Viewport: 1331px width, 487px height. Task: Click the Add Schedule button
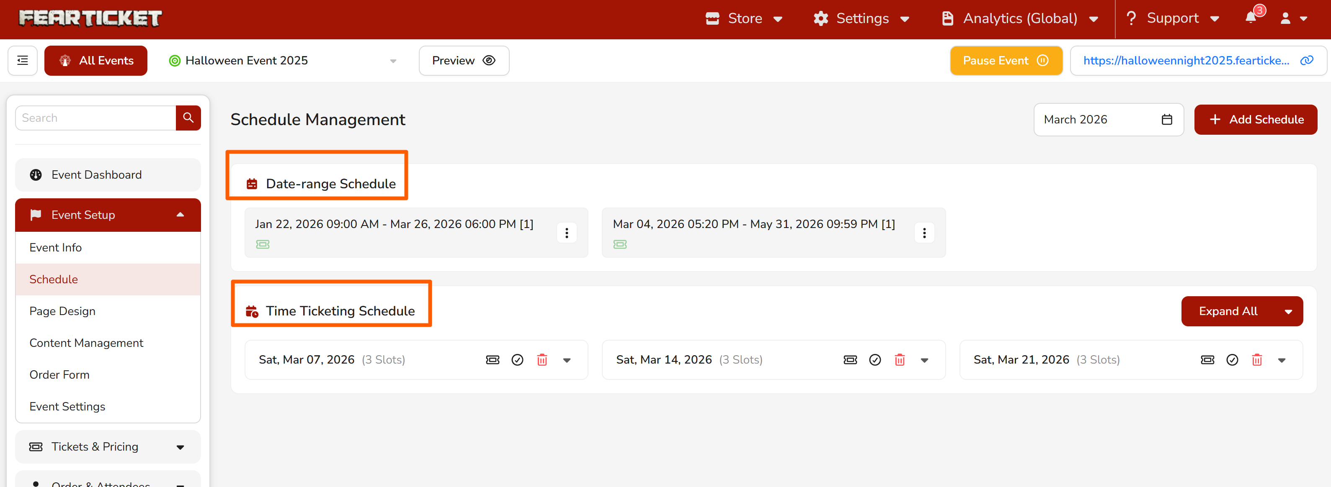pyautogui.click(x=1255, y=120)
